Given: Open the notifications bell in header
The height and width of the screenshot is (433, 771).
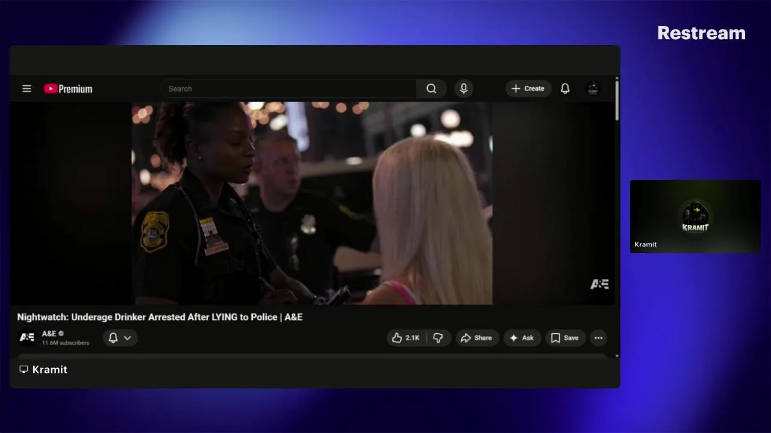Looking at the screenshot, I should 565,88.
